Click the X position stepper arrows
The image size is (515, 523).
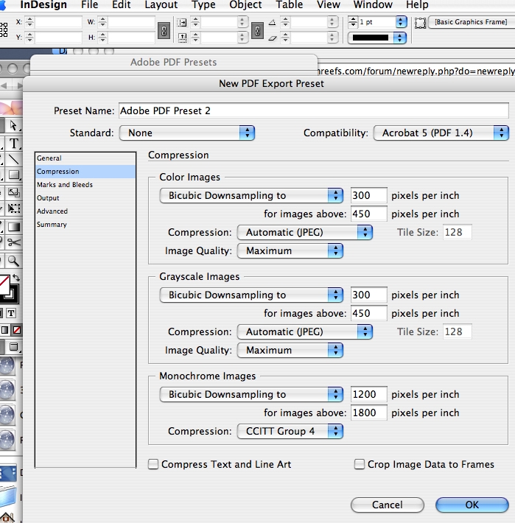[x=29, y=22]
